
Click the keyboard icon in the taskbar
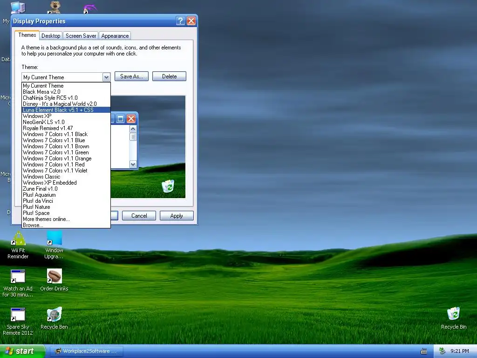pyautogui.click(x=424, y=351)
